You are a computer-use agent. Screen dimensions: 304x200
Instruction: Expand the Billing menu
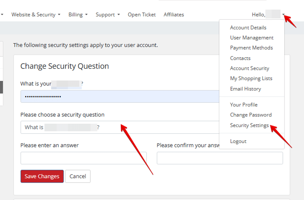coord(78,15)
